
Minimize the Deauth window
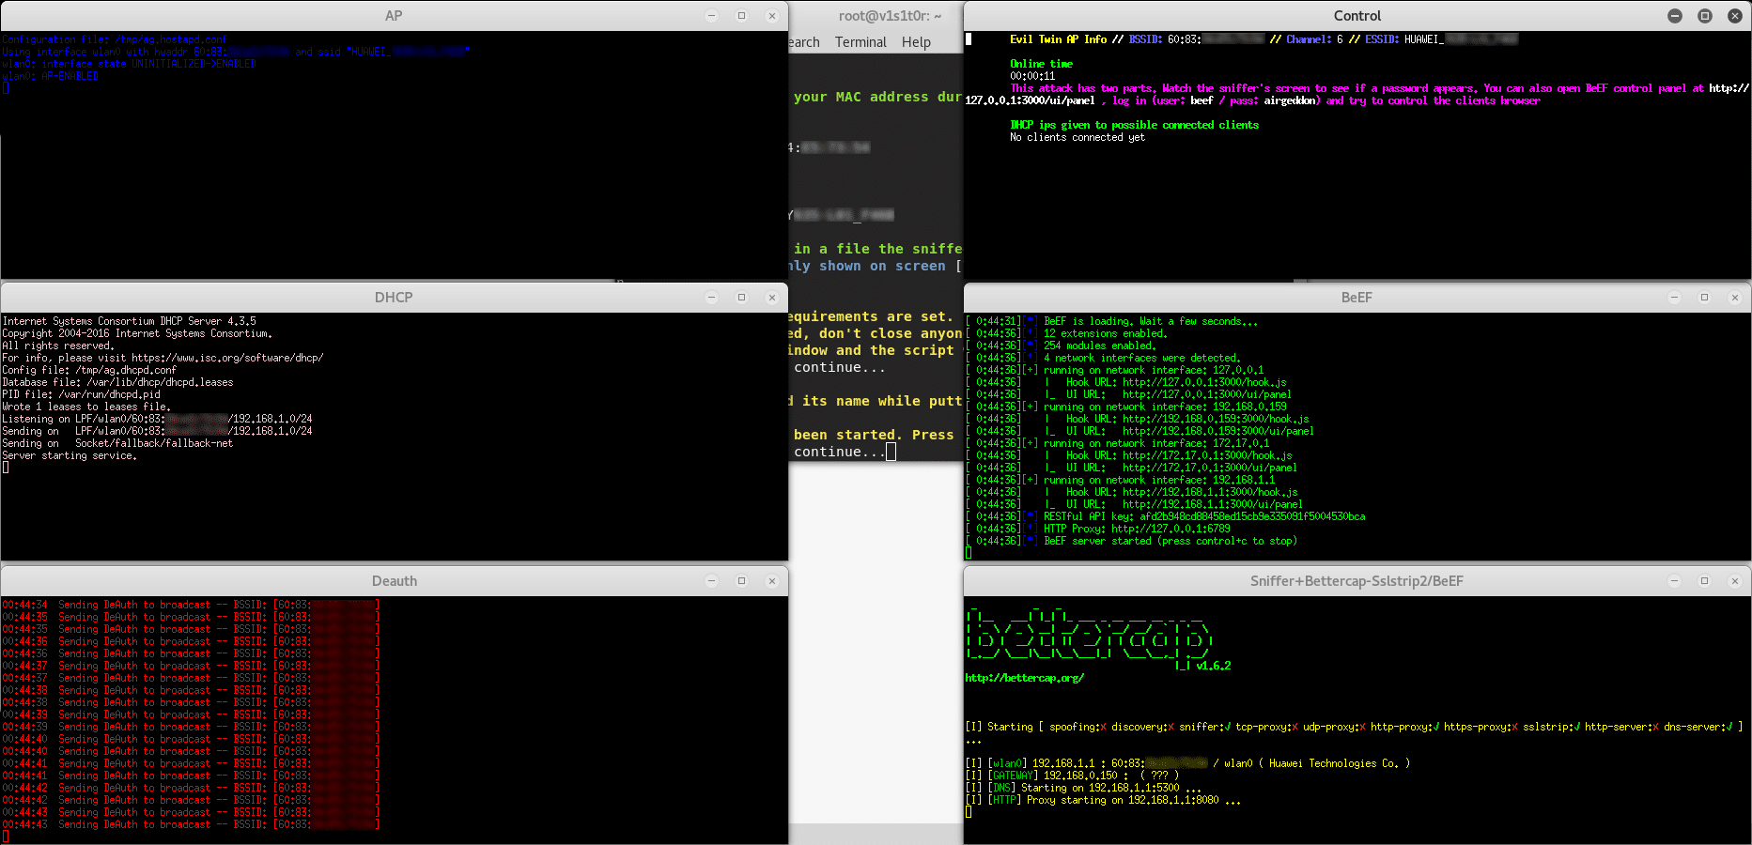(x=711, y=581)
